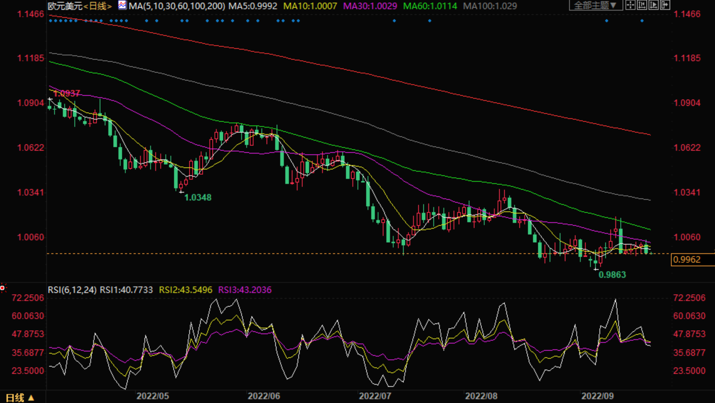Open the 全部主题 dropdown
Screen dimensions: 715x403
pos(596,5)
